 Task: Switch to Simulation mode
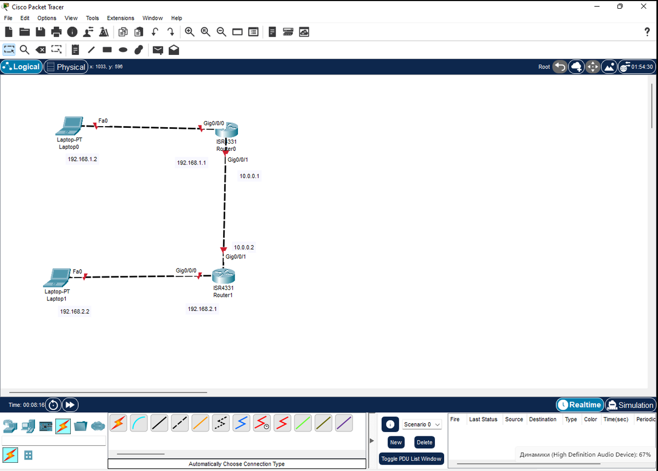tap(630, 405)
